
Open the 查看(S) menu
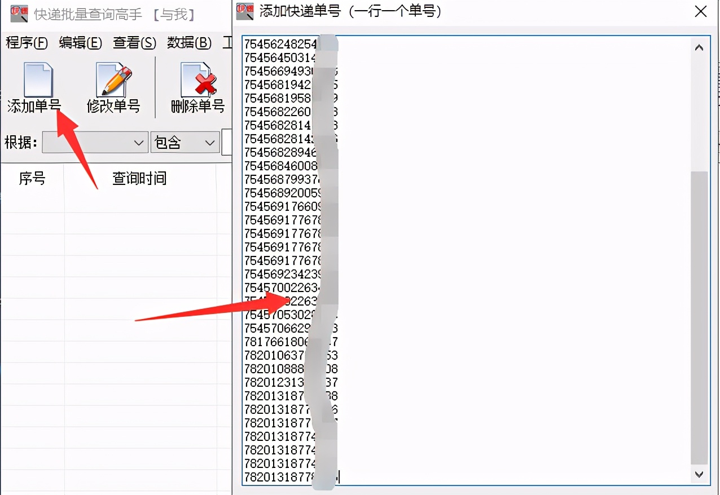pyautogui.click(x=134, y=43)
